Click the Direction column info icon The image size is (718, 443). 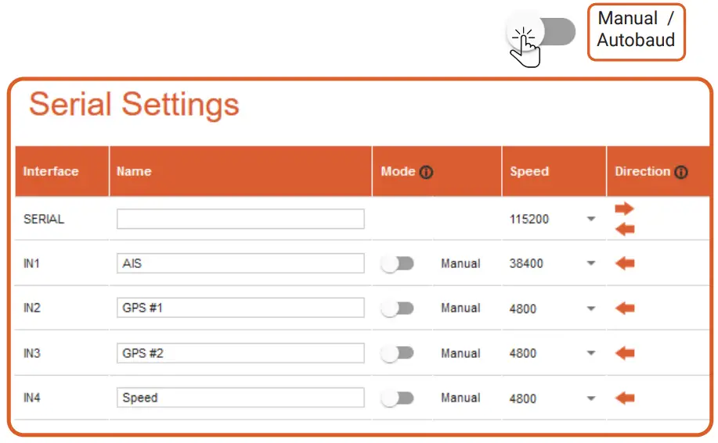(x=680, y=172)
